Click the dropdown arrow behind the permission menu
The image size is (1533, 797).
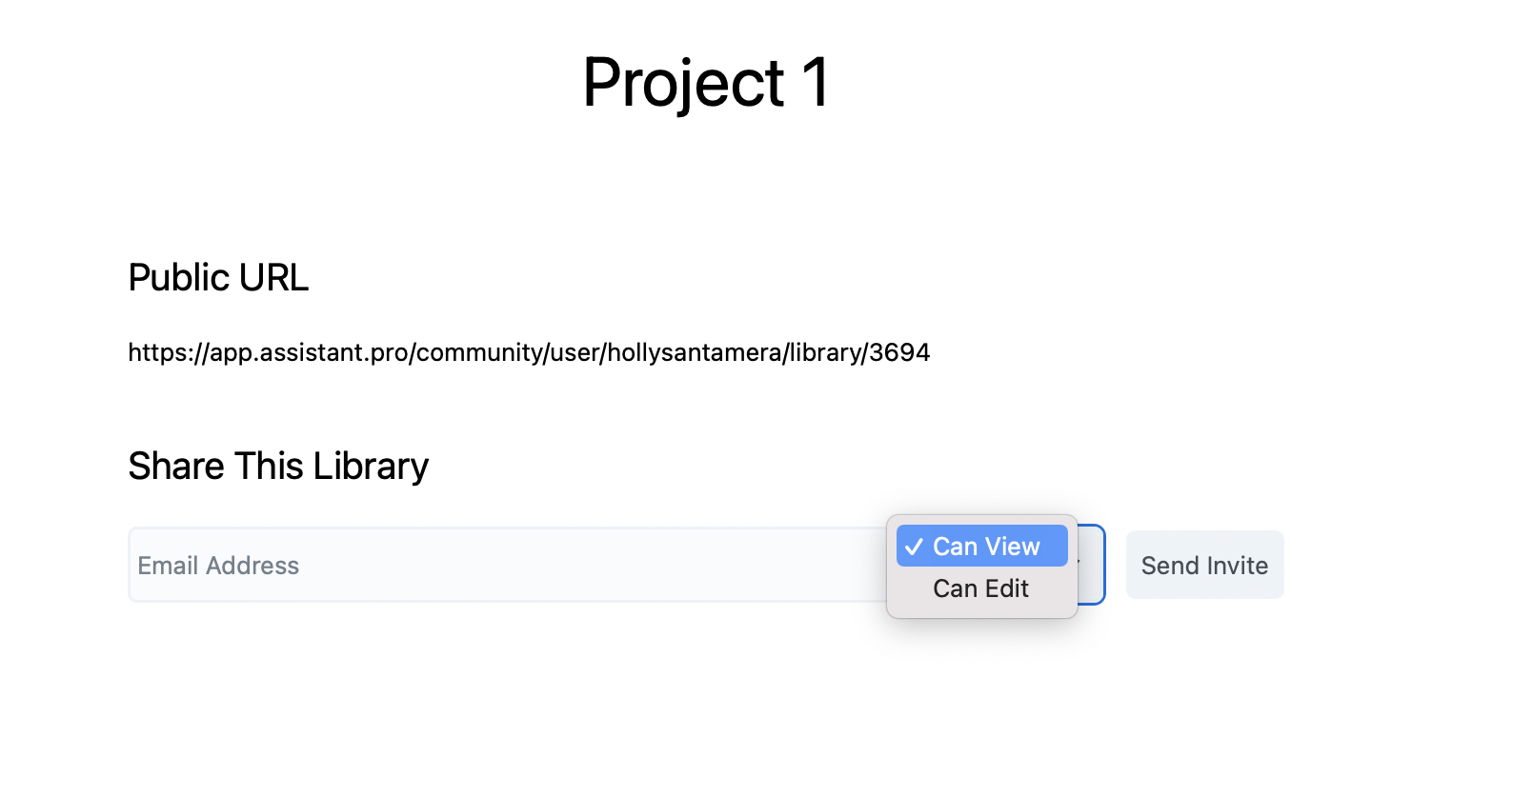1080,562
